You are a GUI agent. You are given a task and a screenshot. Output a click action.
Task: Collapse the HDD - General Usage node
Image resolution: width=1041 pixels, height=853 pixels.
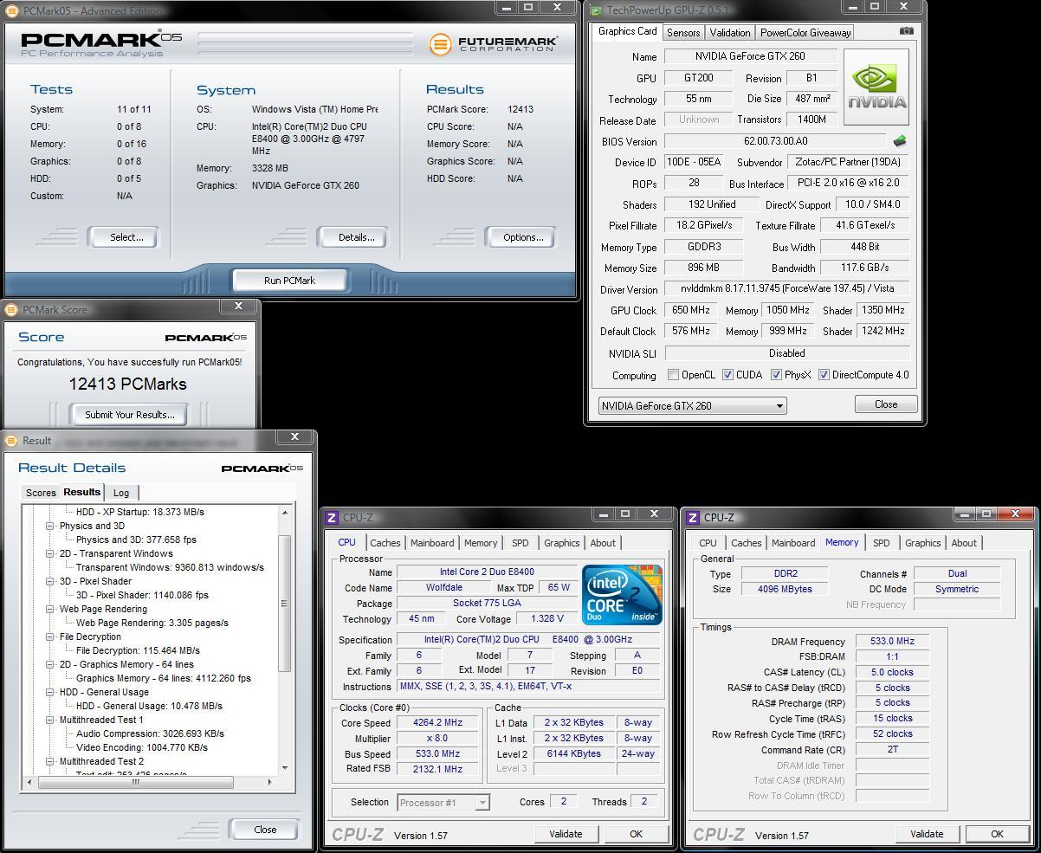[50, 692]
